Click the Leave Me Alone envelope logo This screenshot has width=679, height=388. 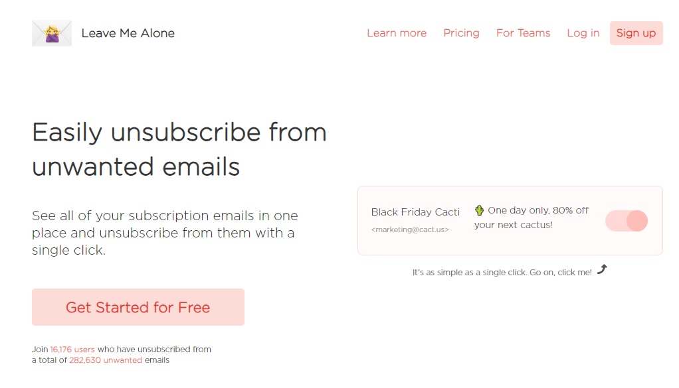51,33
